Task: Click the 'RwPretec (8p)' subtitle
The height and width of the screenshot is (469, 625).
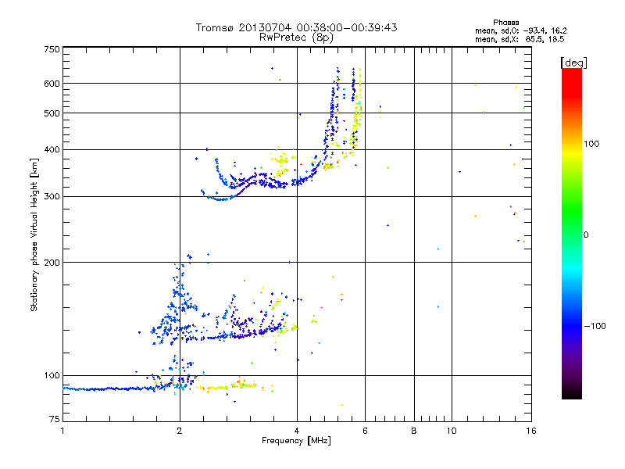Action: coord(297,38)
